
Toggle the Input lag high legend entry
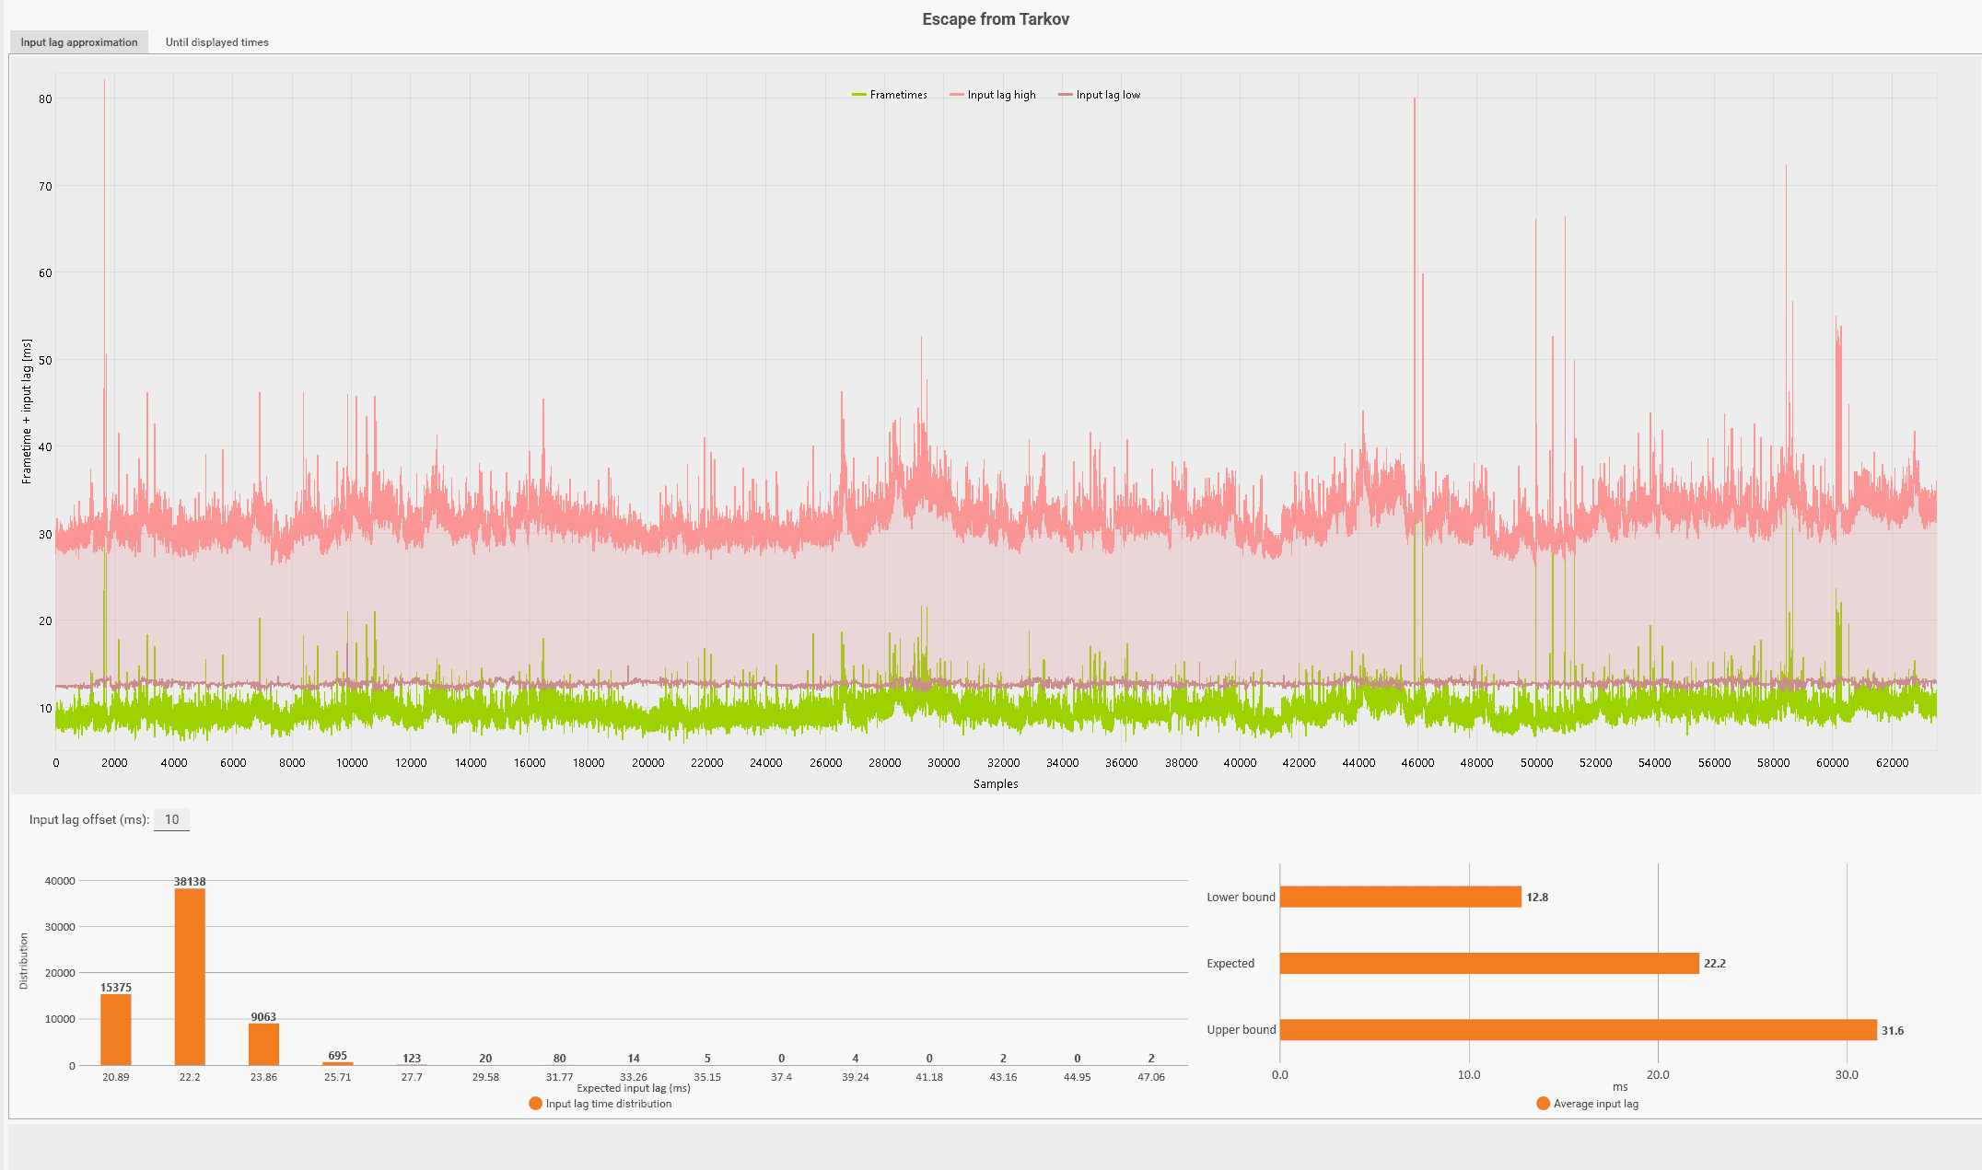point(993,95)
